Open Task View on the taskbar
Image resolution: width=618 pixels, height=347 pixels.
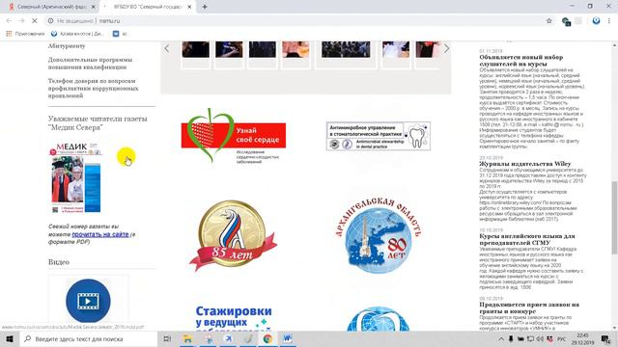pyautogui.click(x=167, y=338)
